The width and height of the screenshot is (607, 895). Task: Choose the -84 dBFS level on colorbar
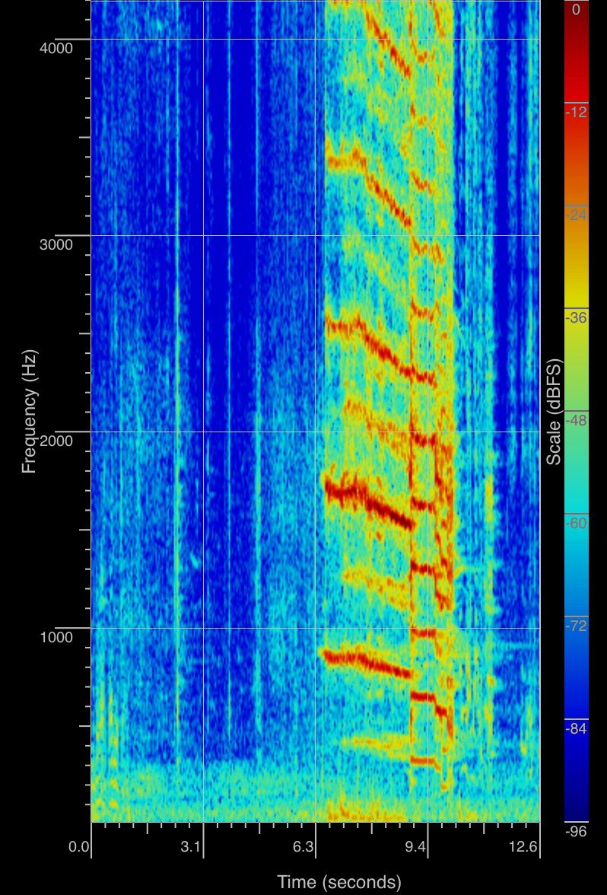tap(576, 728)
